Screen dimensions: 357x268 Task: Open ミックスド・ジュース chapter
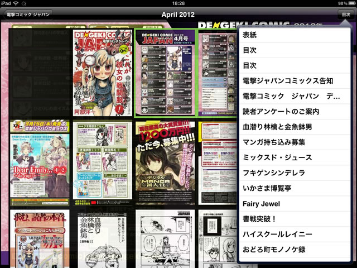click(x=295, y=157)
